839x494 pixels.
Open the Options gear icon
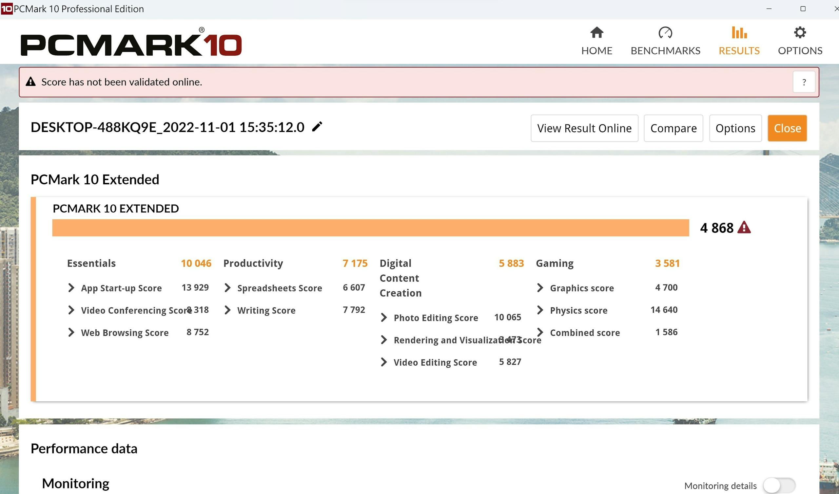click(800, 33)
